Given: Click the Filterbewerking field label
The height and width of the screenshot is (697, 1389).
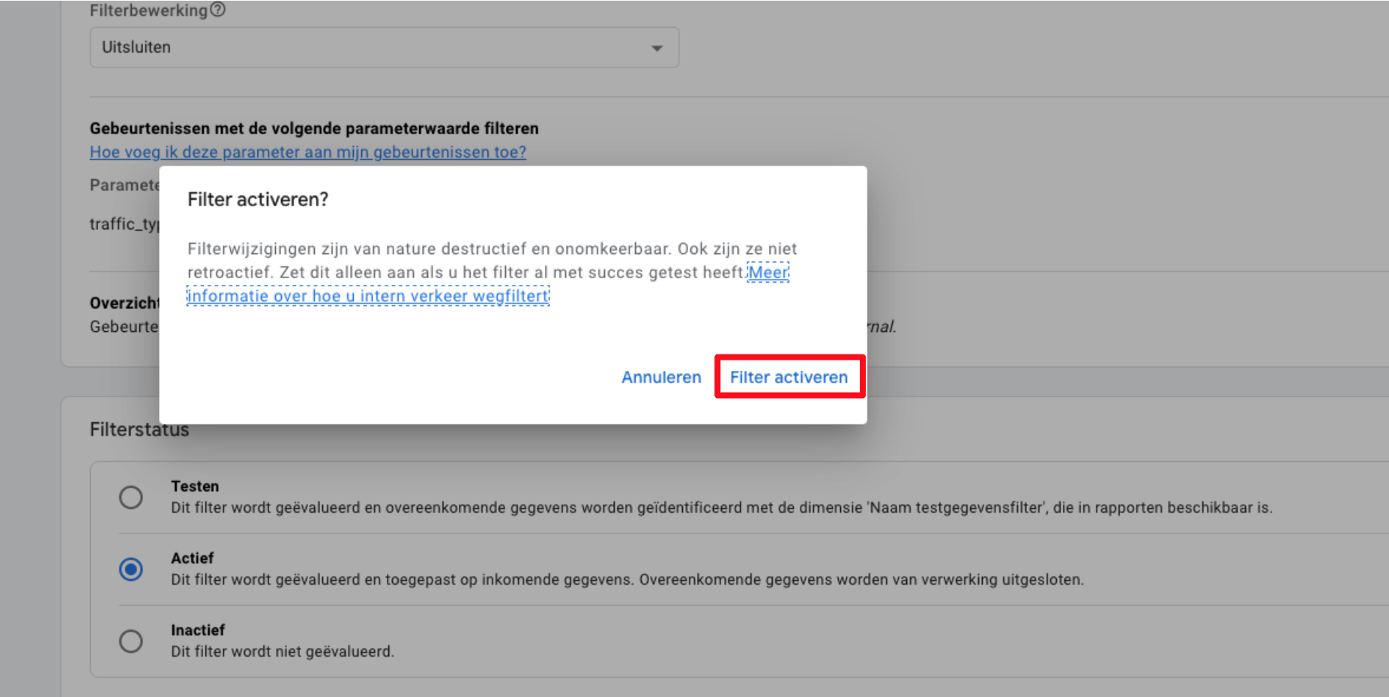Looking at the screenshot, I should 148,10.
